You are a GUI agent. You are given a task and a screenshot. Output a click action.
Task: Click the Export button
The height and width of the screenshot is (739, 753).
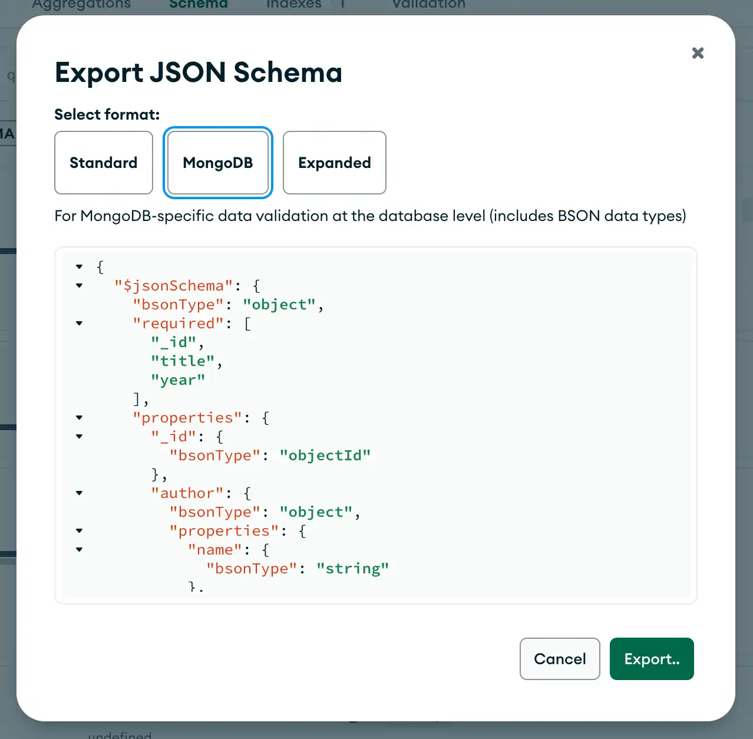pos(652,659)
